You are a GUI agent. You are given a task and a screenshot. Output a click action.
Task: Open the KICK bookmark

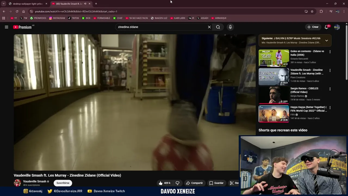point(86,18)
